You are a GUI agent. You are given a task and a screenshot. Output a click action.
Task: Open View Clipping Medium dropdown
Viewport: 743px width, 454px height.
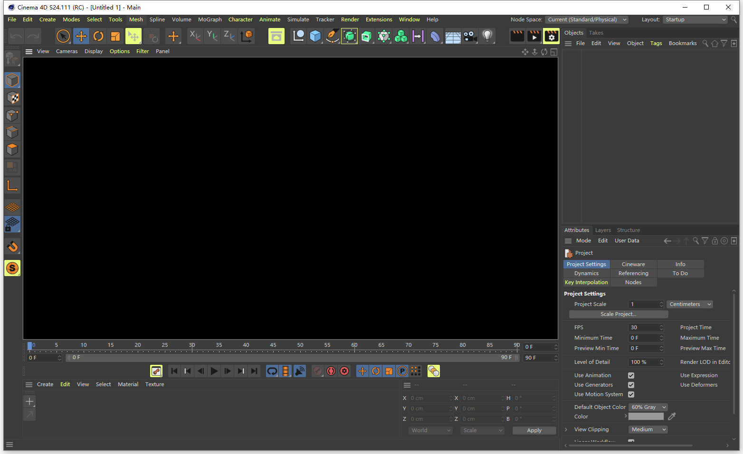pyautogui.click(x=648, y=429)
